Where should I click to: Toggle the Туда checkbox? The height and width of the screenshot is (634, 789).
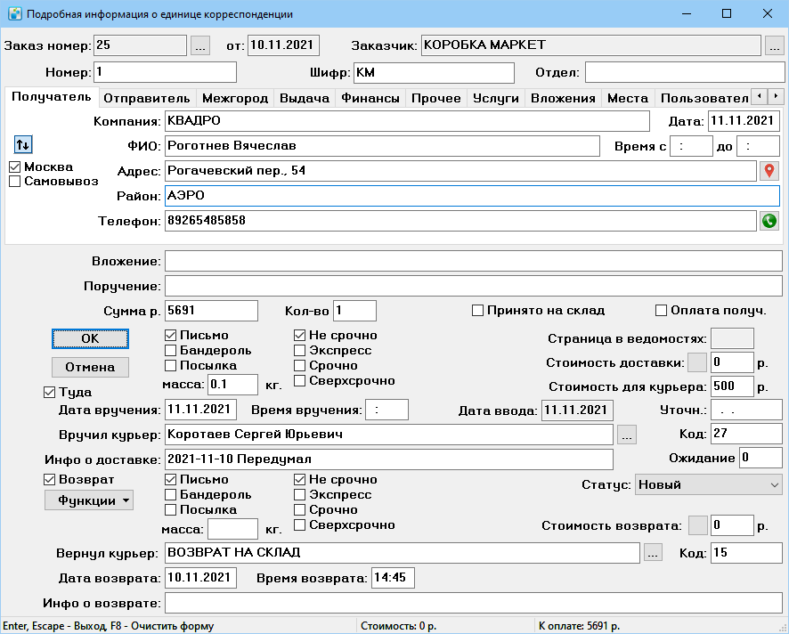[x=49, y=393]
